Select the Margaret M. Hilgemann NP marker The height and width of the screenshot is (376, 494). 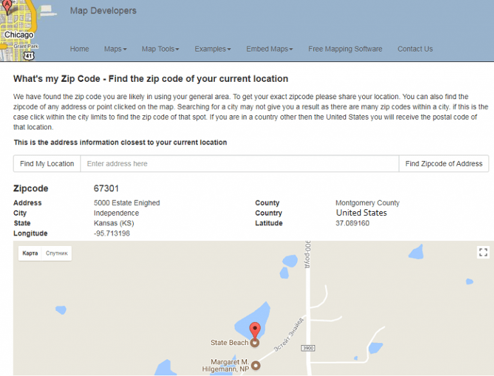coord(256,366)
